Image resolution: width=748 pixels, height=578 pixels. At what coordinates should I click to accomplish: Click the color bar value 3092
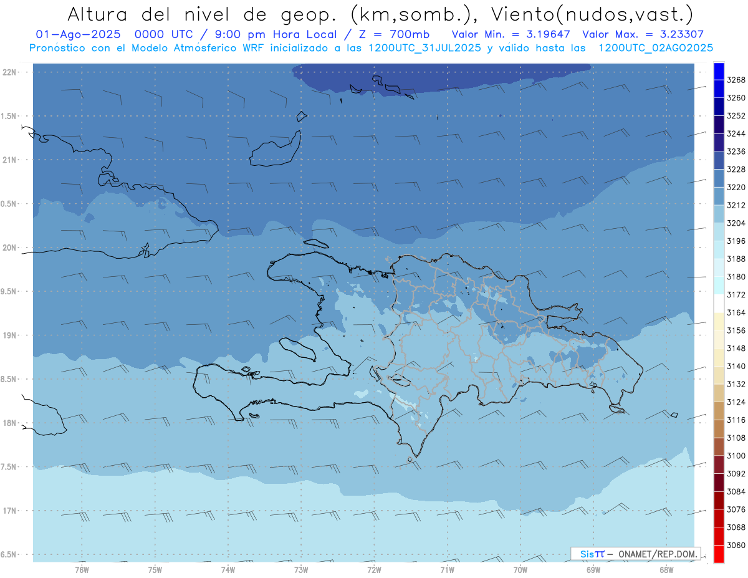[x=737, y=474]
